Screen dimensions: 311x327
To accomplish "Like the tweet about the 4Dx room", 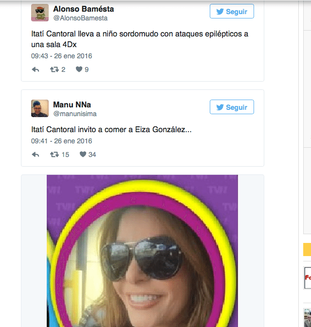I will [x=79, y=69].
